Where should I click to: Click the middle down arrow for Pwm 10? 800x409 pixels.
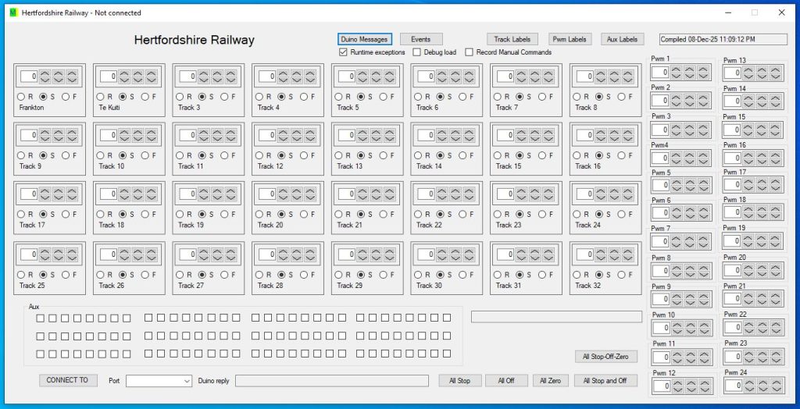[690, 332]
